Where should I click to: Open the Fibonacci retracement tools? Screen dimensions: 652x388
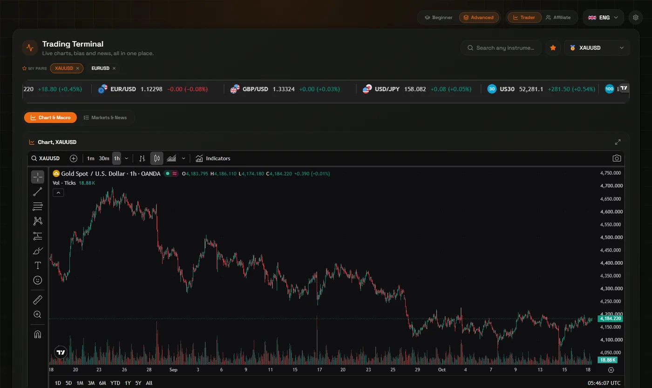coord(38,206)
